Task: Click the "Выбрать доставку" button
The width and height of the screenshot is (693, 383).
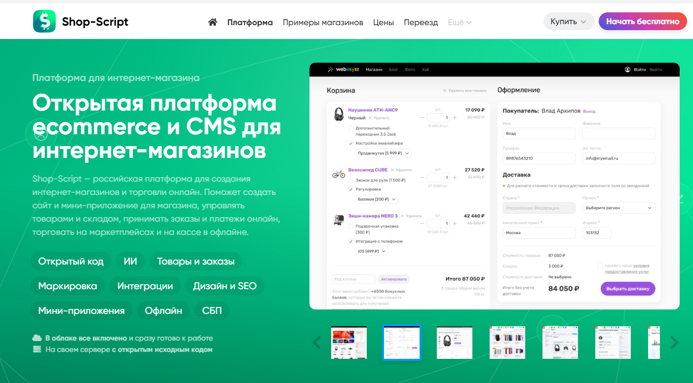Action: tap(628, 288)
